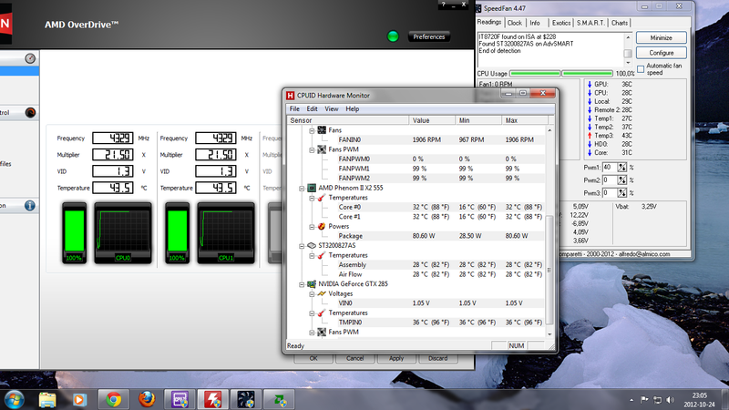Open Preferences in AMD OverDrive

(x=429, y=36)
